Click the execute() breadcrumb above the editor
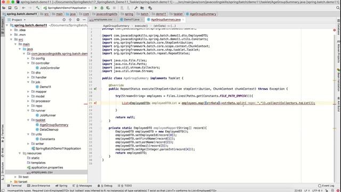This screenshot has height=192, width=341. 141,26
